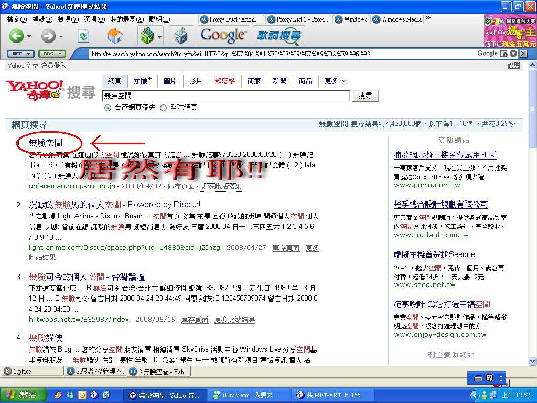
Task: Click the lightning quick launch icon
Action: 58,395
